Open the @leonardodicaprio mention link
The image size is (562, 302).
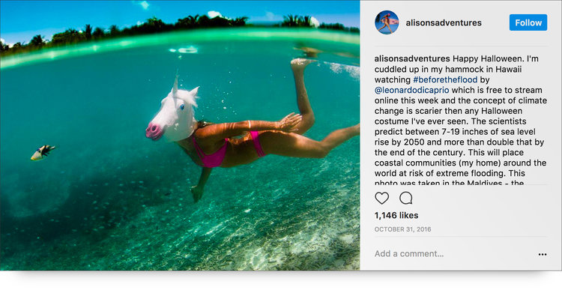411,90
